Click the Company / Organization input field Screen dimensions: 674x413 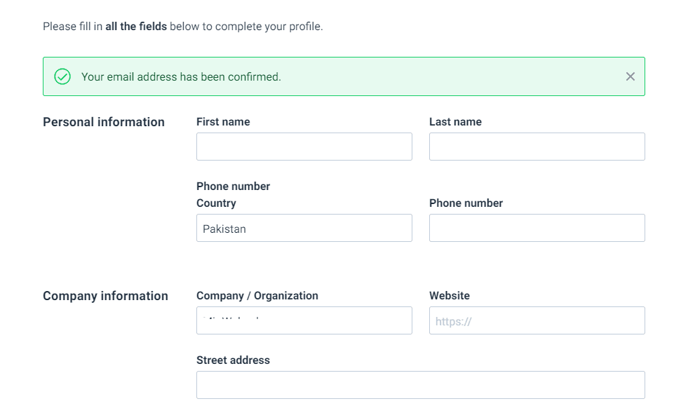click(x=304, y=320)
